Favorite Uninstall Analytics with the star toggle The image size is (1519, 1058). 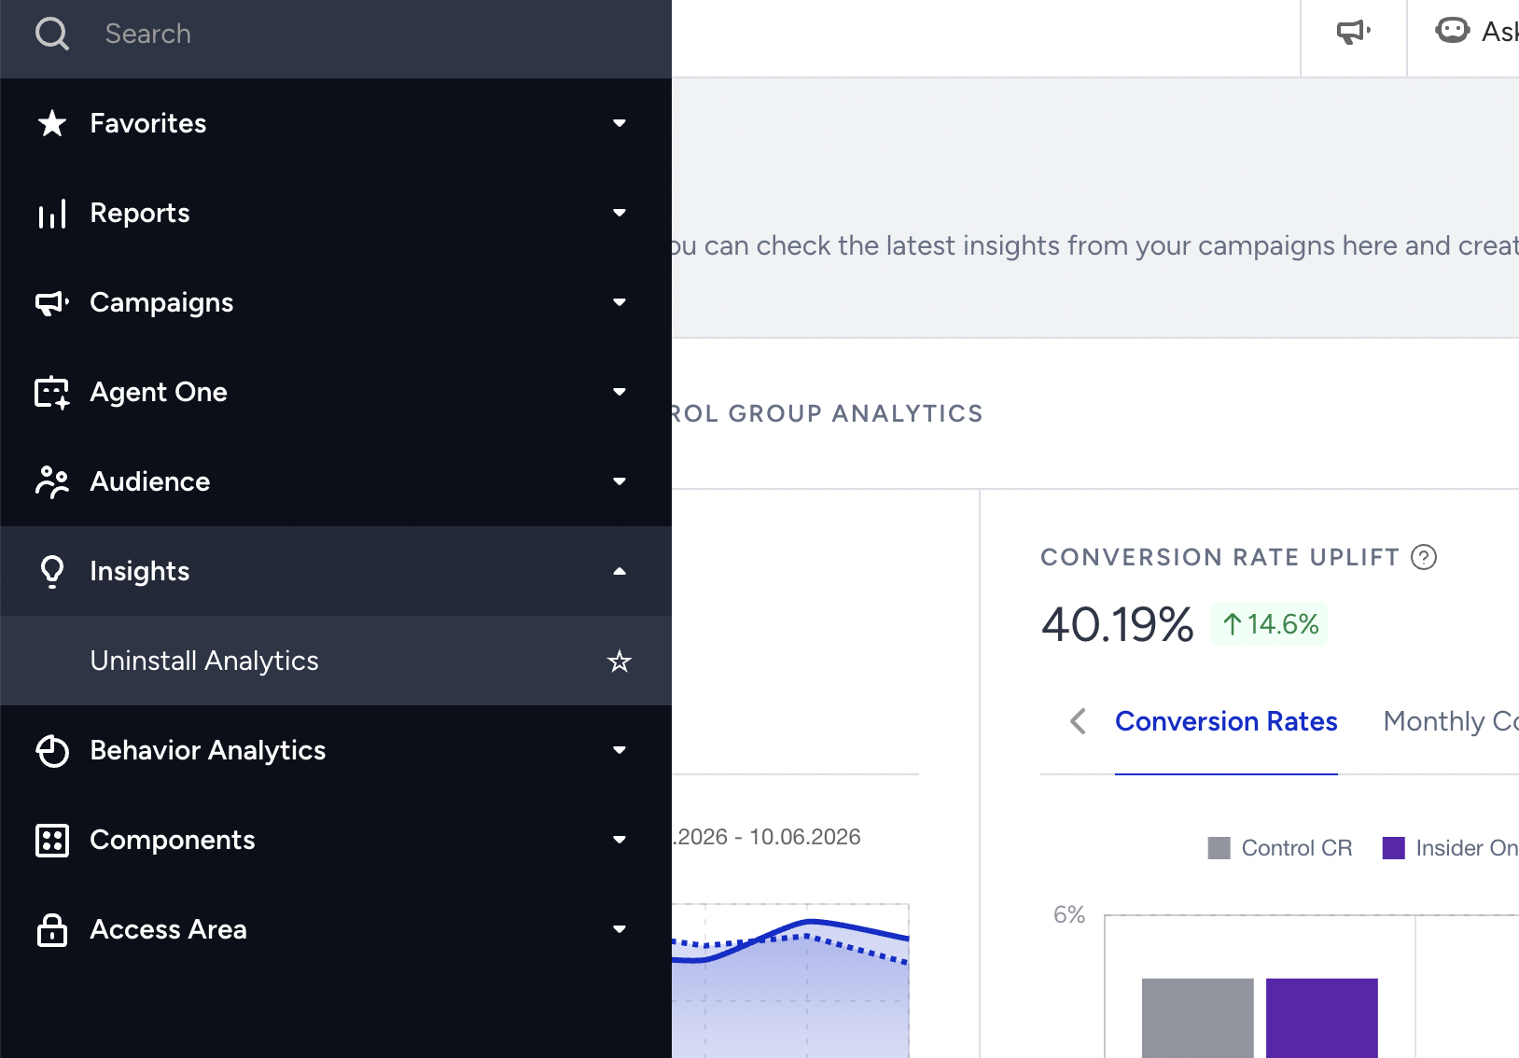click(x=620, y=661)
